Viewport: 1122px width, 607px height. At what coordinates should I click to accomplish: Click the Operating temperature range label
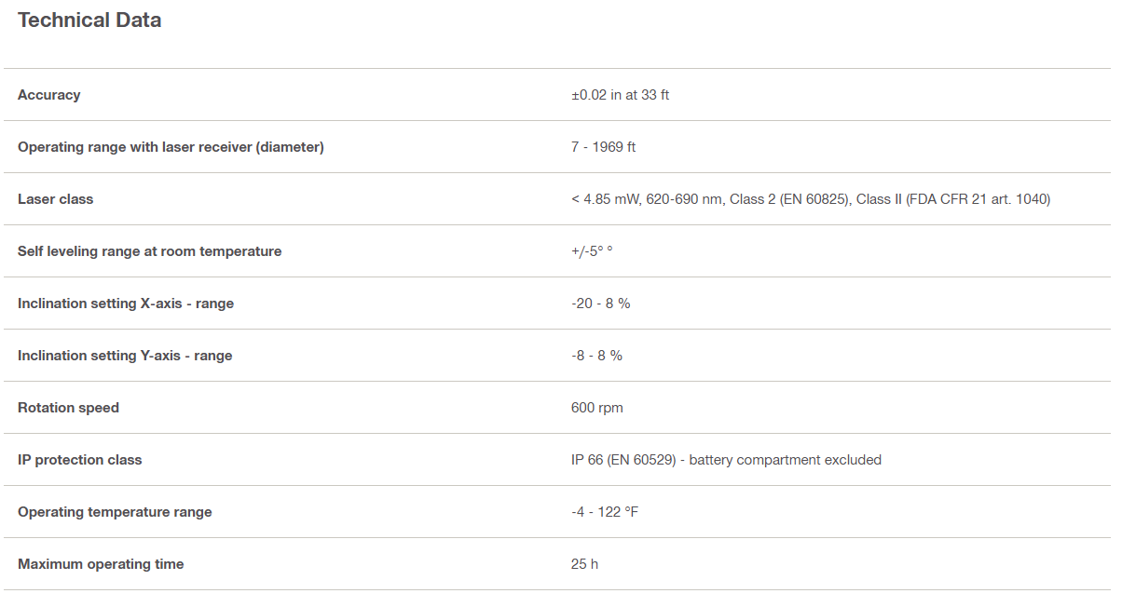pyautogui.click(x=115, y=512)
